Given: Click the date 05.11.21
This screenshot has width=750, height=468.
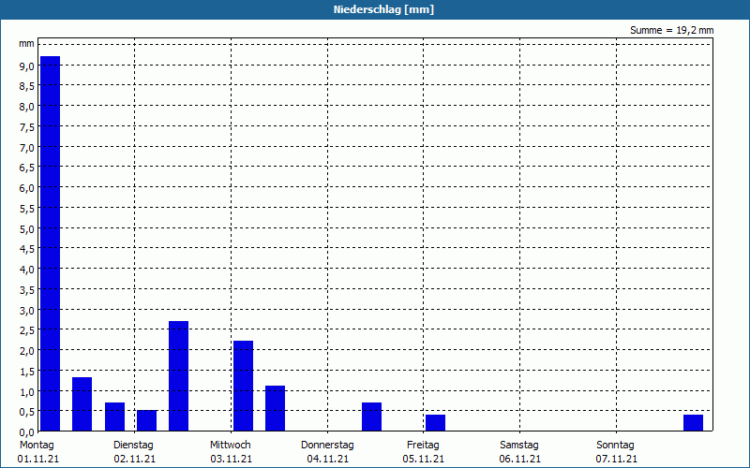Looking at the screenshot, I should [x=424, y=459].
